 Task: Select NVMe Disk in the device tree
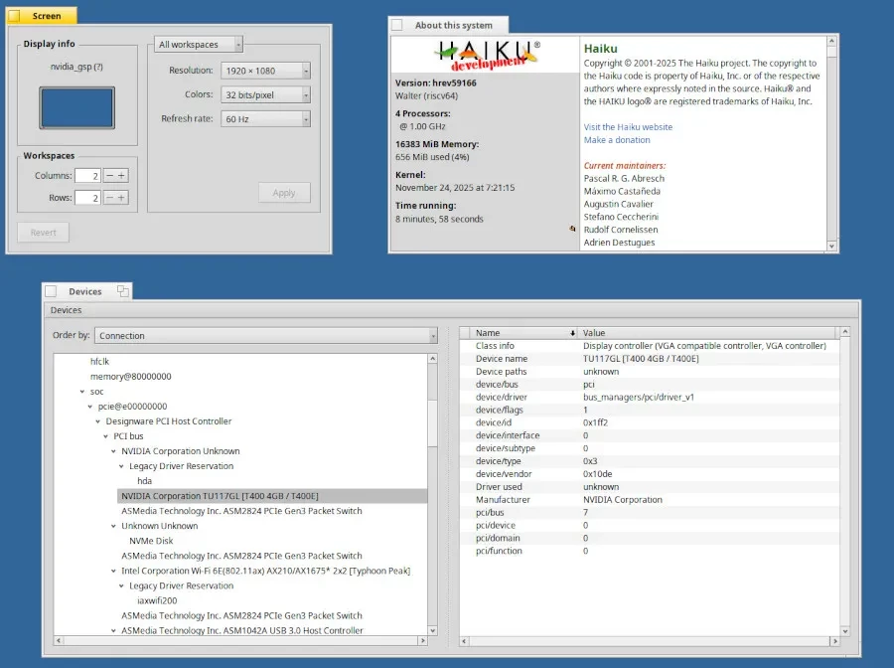tap(151, 541)
